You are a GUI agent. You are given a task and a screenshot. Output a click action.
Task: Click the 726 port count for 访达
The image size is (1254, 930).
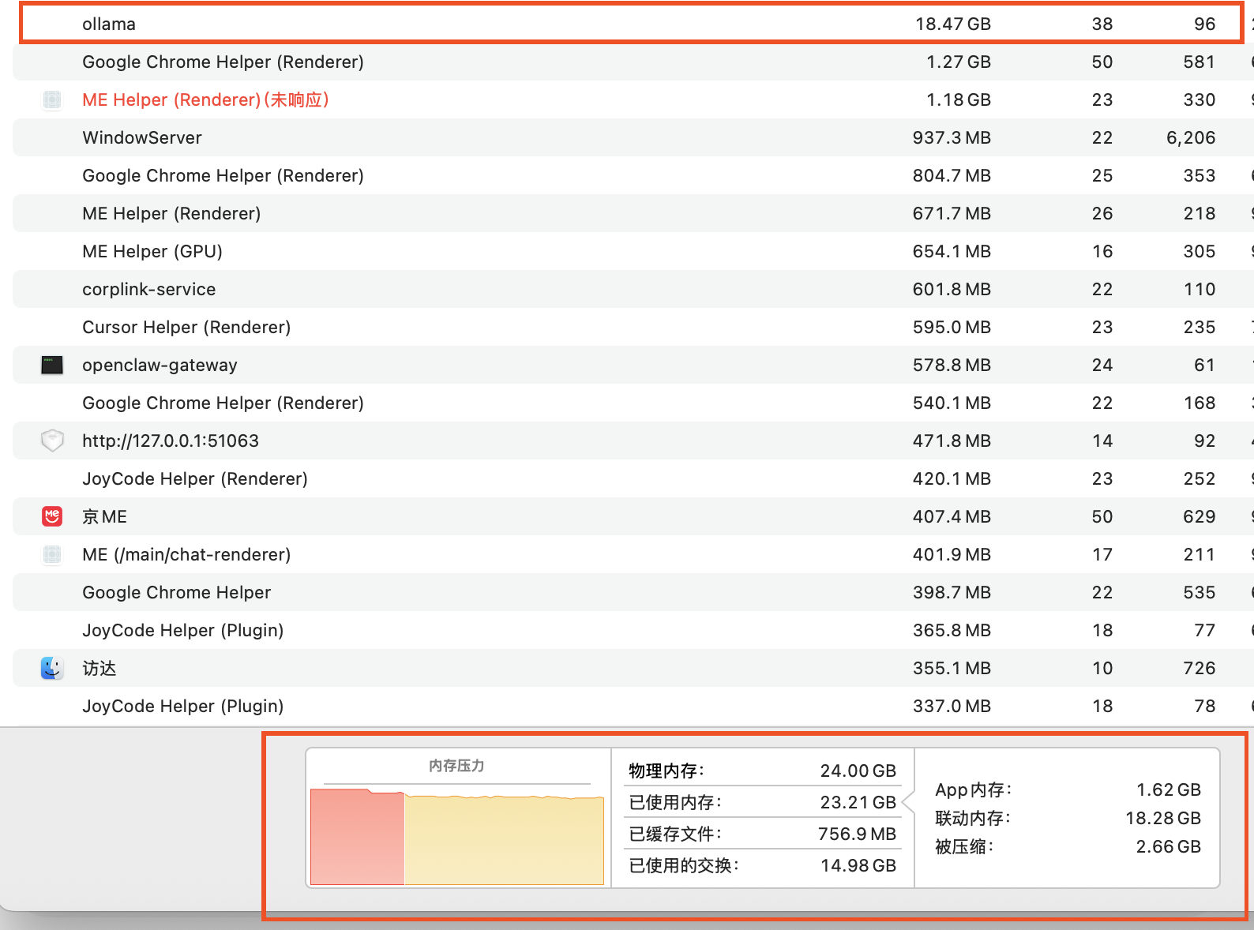[1200, 668]
